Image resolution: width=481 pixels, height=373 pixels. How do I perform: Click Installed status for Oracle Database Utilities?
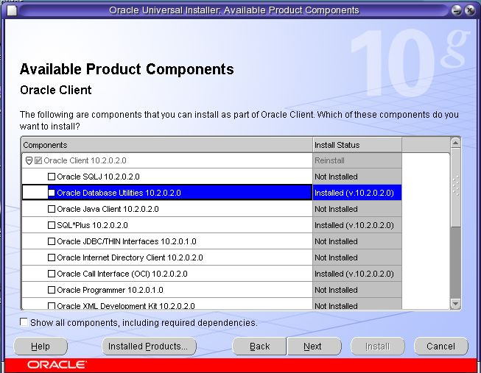[x=357, y=193]
